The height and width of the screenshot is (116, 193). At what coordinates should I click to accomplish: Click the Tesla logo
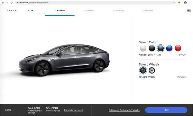pyautogui.click(x=12, y=11)
